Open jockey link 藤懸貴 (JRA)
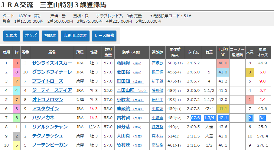The height and width of the screenshot is (155, 274). pyautogui.click(x=130, y=63)
